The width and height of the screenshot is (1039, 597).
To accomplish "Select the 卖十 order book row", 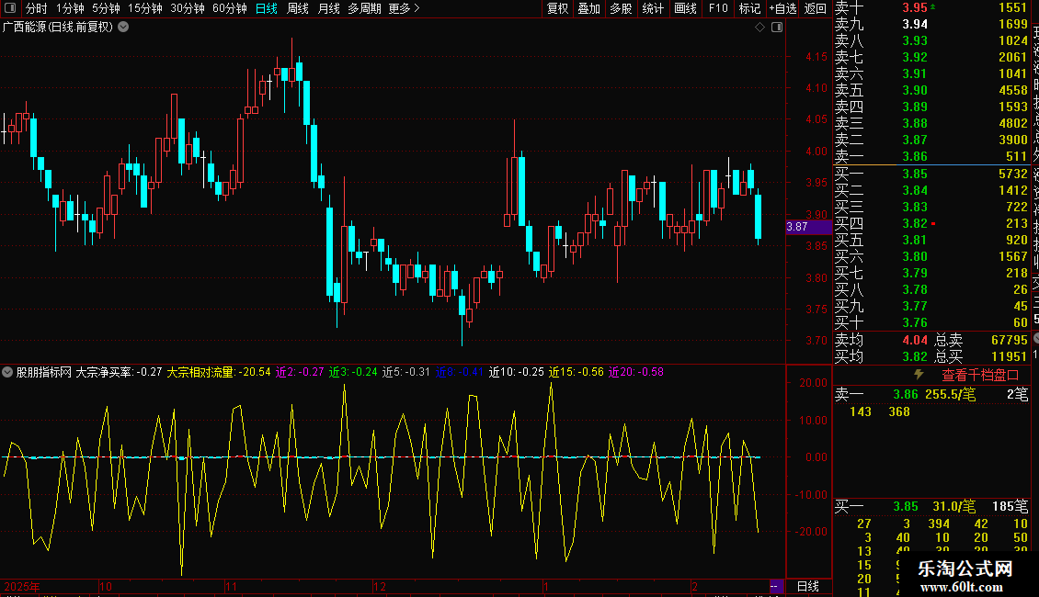I will (931, 7).
